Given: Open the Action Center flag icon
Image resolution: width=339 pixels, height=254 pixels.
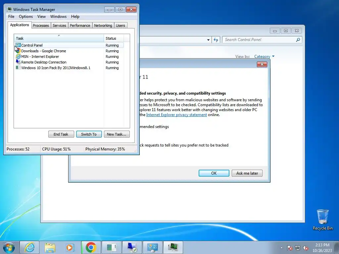Looking at the screenshot, I should coord(290,248).
